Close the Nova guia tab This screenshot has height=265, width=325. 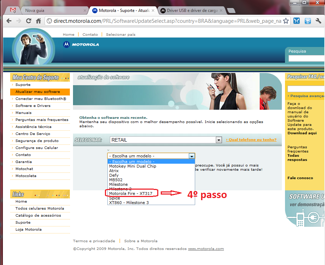point(85,11)
